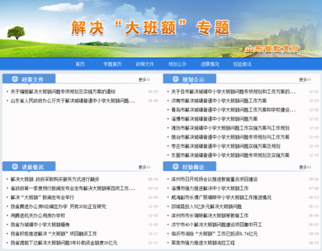Open 郯城县投入5亿多元解决大班额问题
Image resolution: width=322 pixels, height=251 pixels.
click(x=207, y=207)
